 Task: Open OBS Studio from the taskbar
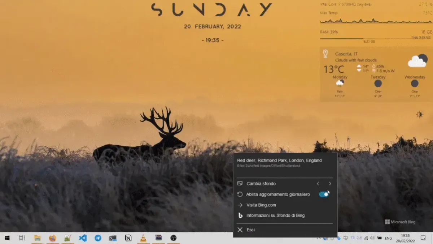[174, 238]
